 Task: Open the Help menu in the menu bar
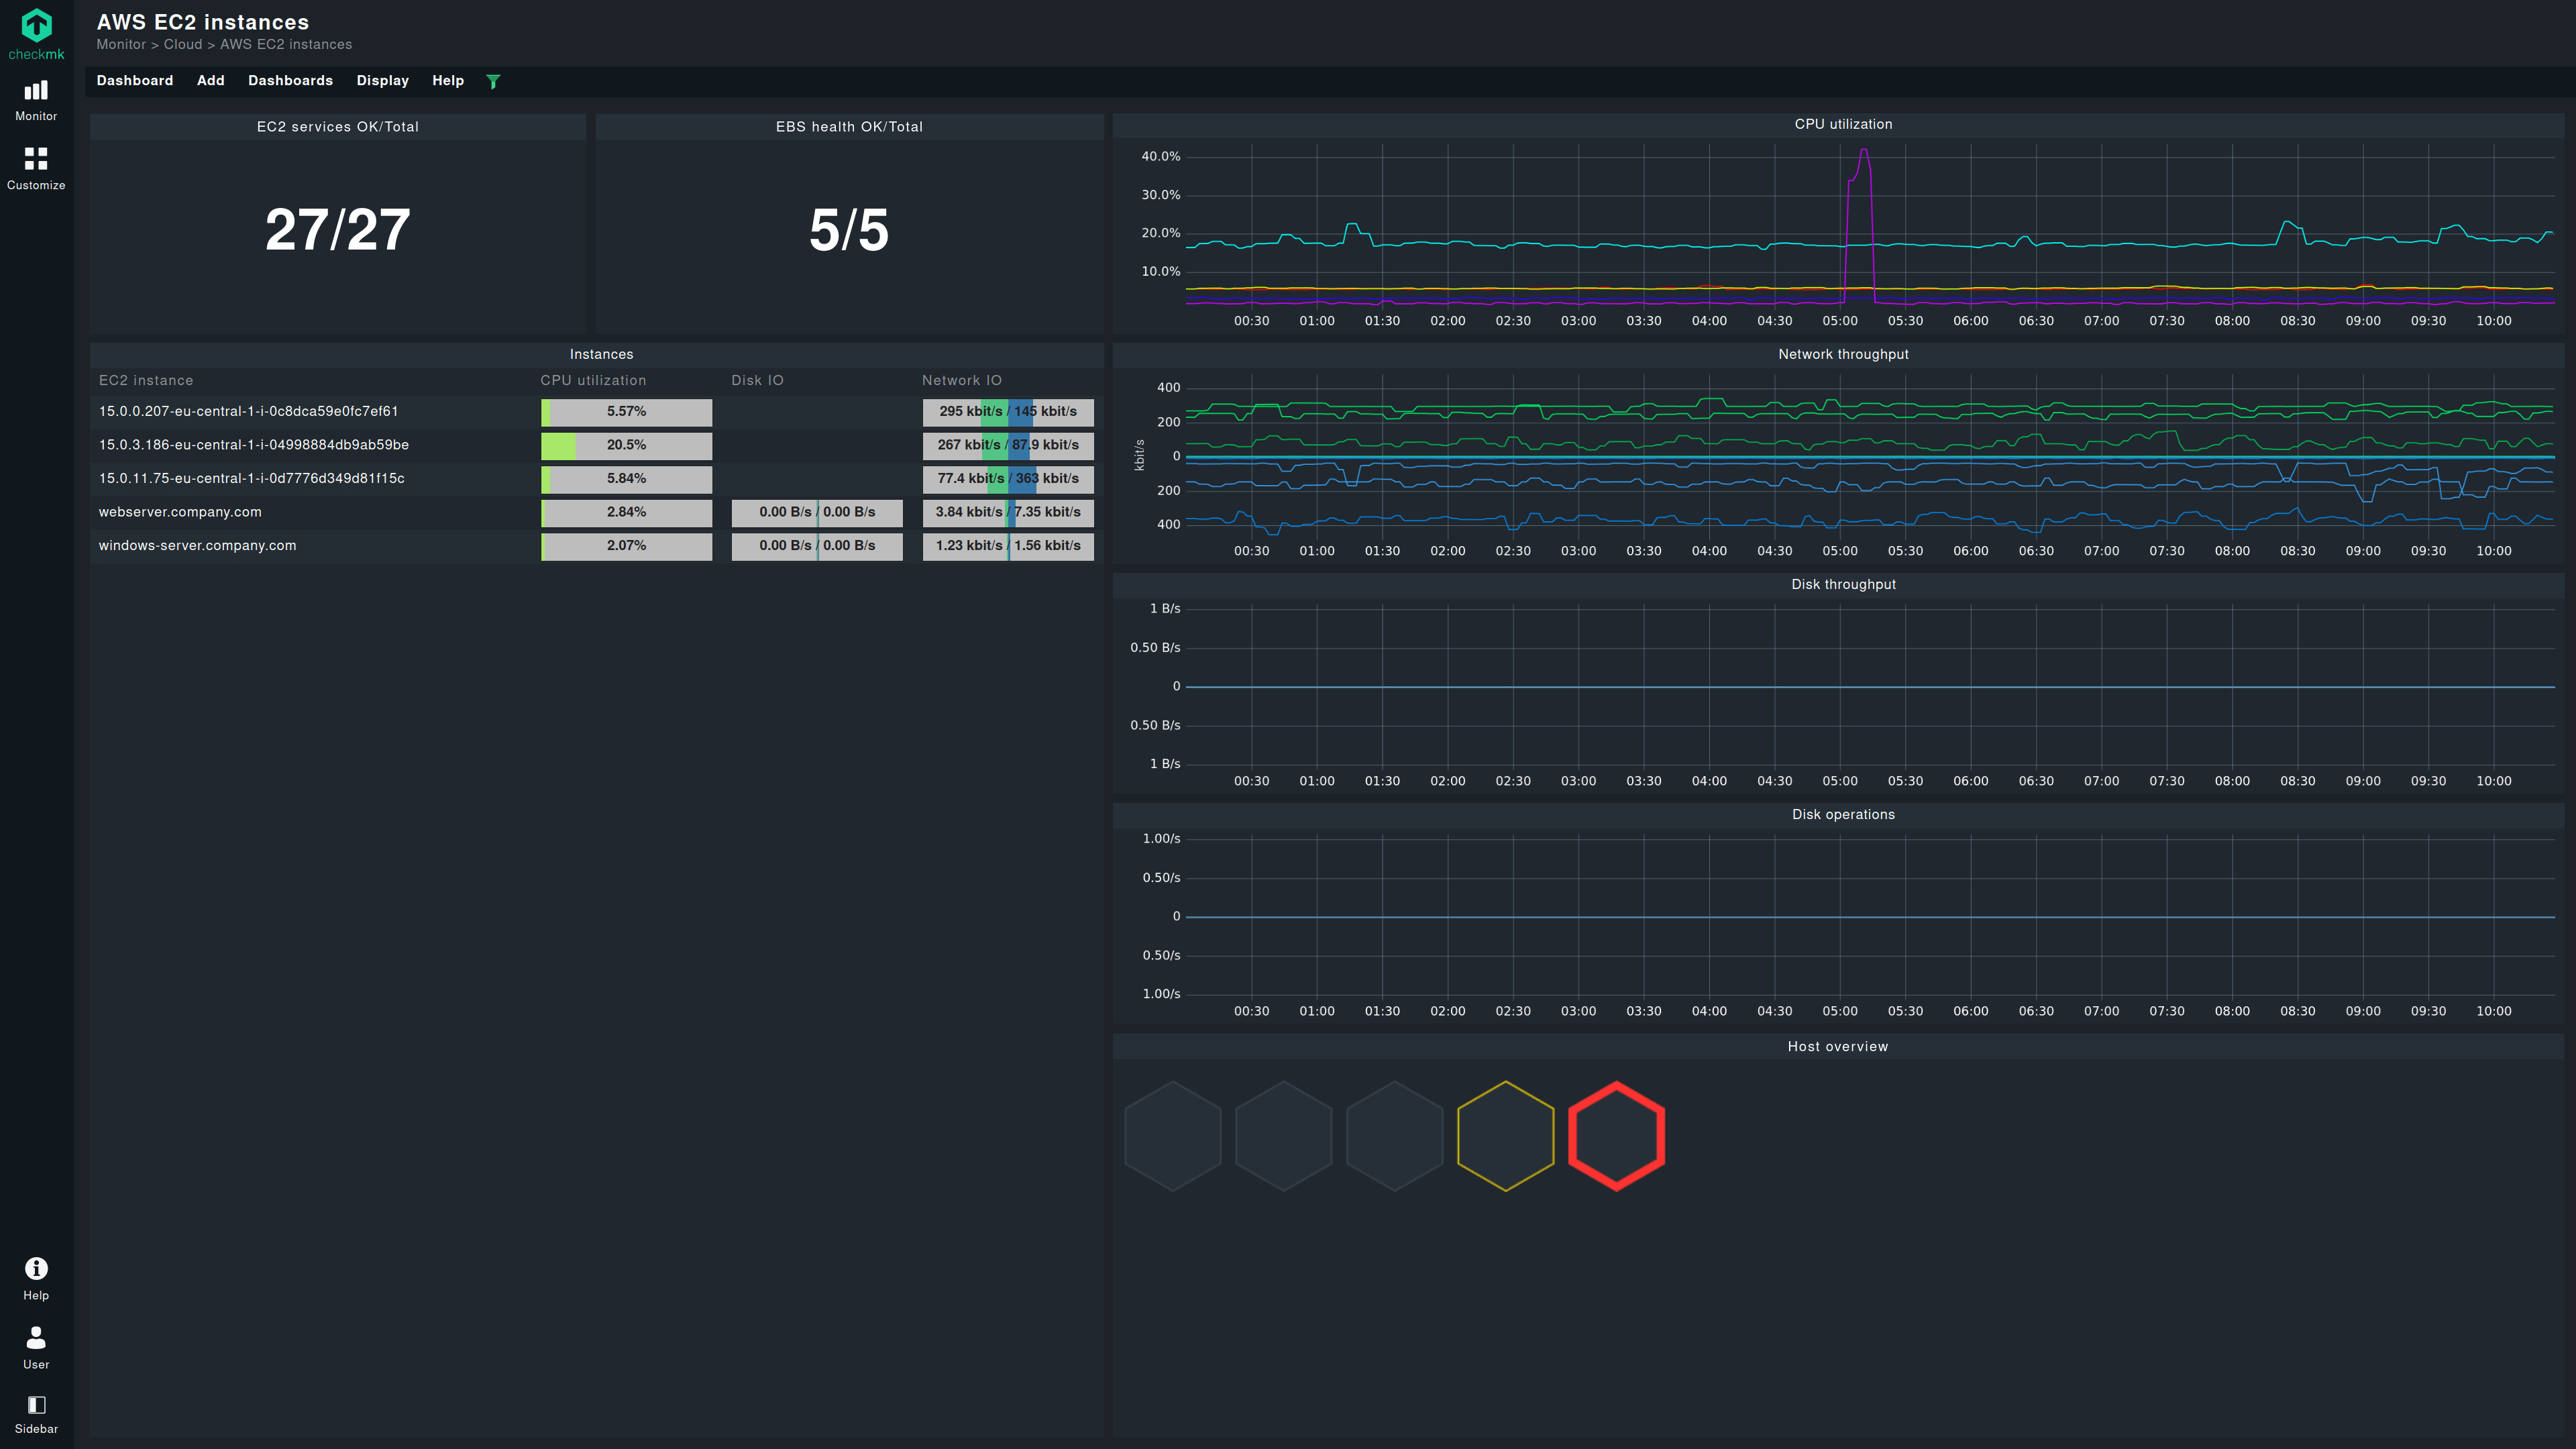448,81
